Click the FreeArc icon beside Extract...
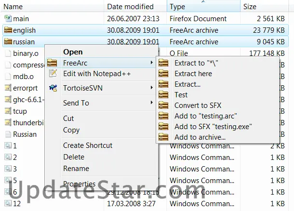Image resolution: width=294 pixels, height=211 pixels. coord(163,84)
